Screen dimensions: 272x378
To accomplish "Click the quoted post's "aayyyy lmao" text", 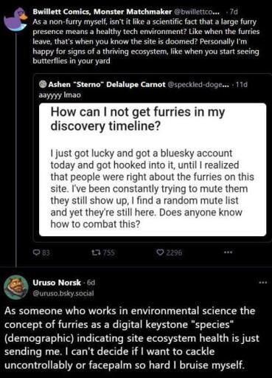I will (x=60, y=94).
